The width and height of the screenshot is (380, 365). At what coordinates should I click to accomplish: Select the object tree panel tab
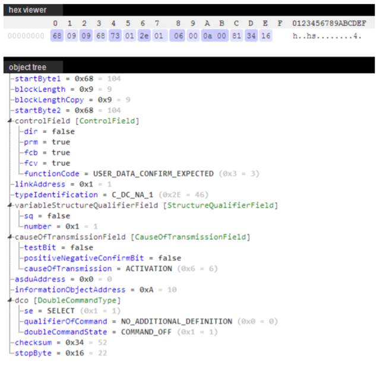[x=27, y=67]
